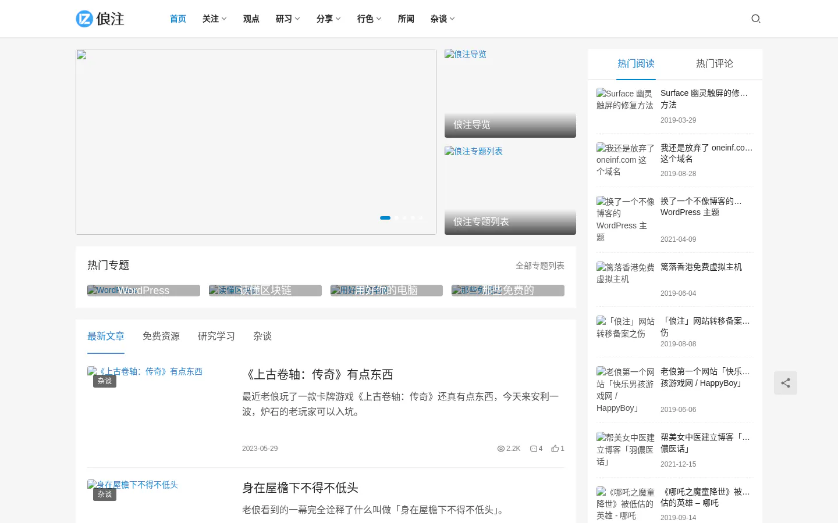The width and height of the screenshot is (838, 523).
Task: Select the 研究学习 tab
Action: click(x=216, y=336)
